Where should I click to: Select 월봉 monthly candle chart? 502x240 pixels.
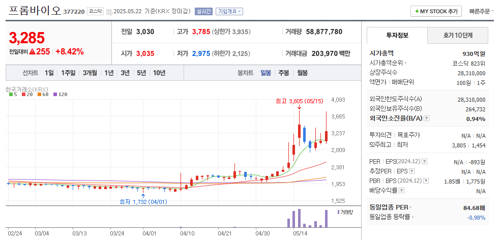(x=302, y=73)
